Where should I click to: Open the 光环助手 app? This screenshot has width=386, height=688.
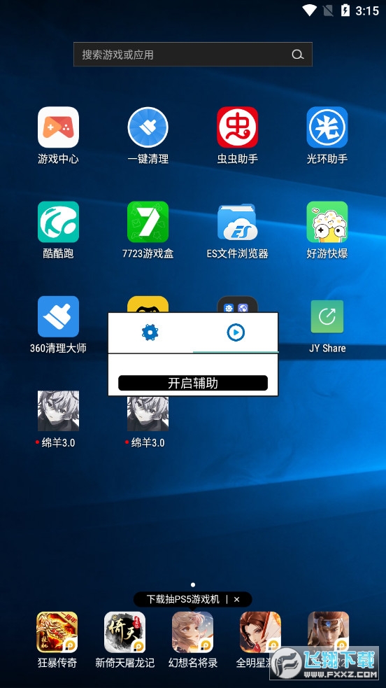tap(327, 127)
